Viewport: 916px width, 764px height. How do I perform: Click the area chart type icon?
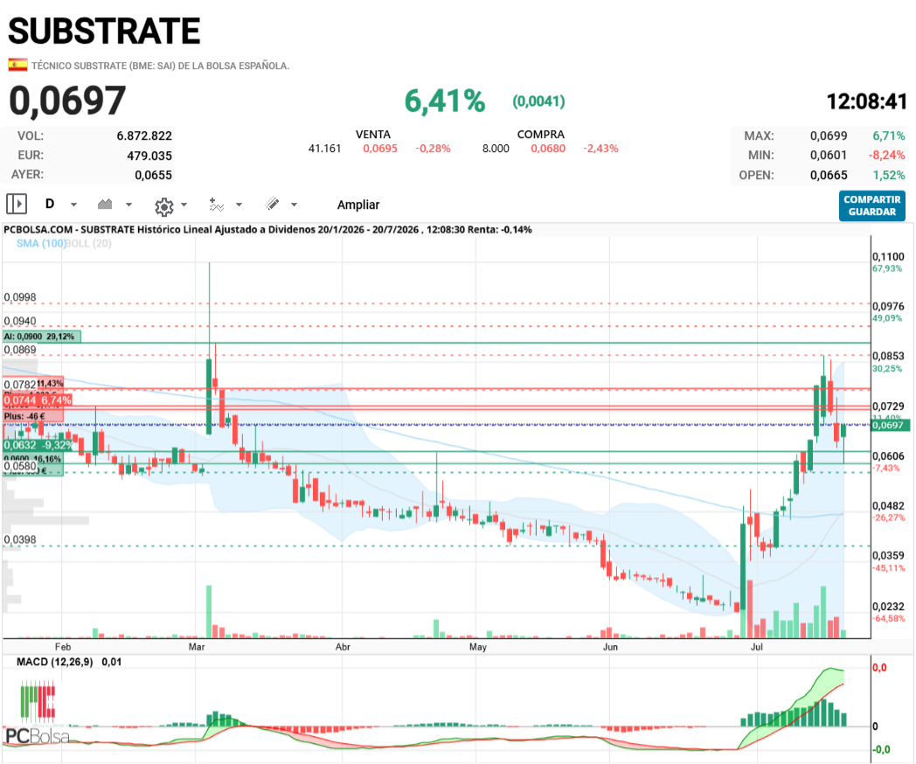pyautogui.click(x=105, y=204)
